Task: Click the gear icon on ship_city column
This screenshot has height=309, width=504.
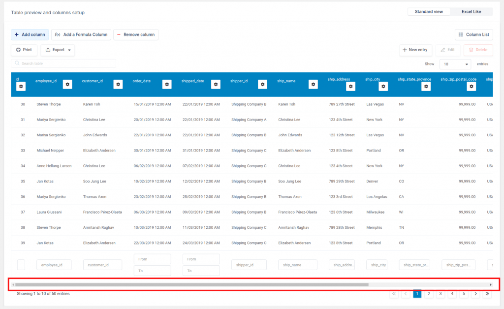Action: click(383, 86)
